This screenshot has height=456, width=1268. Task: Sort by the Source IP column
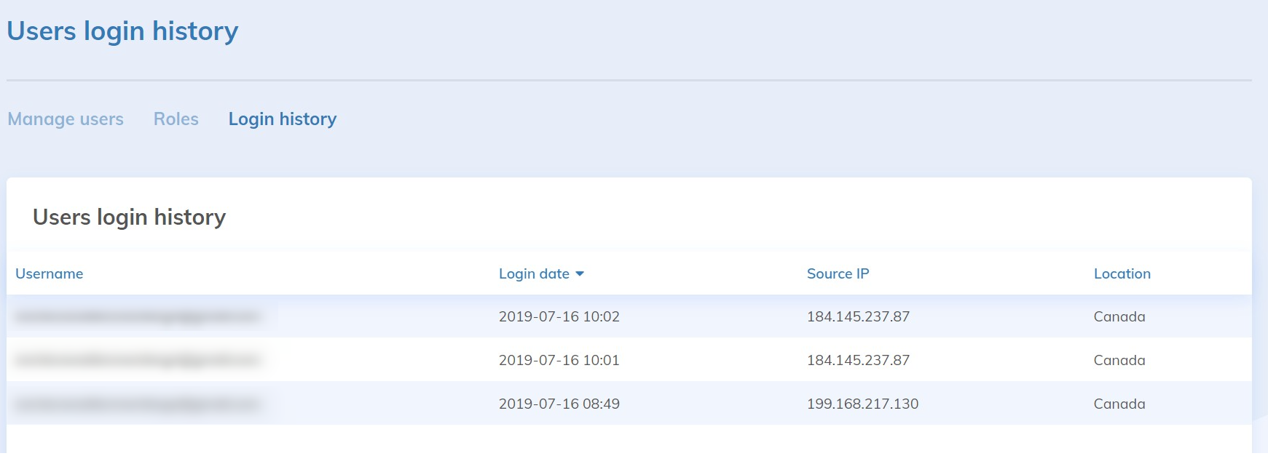pyautogui.click(x=838, y=274)
